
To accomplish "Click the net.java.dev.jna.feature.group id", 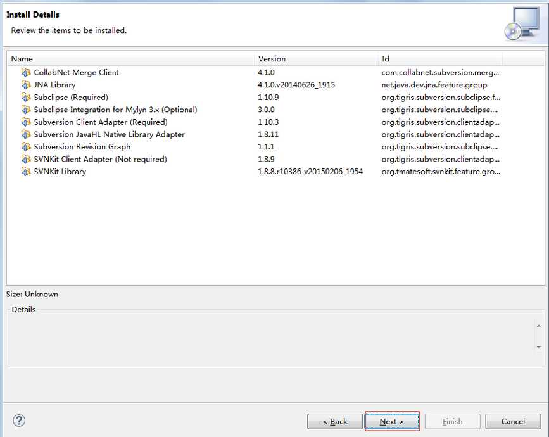I will coord(434,85).
